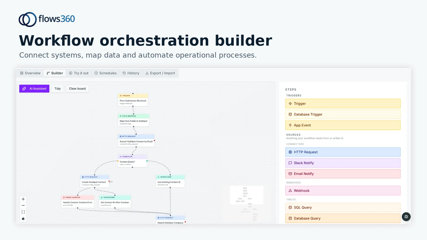Choose the HTTP Request connector step

point(343,152)
